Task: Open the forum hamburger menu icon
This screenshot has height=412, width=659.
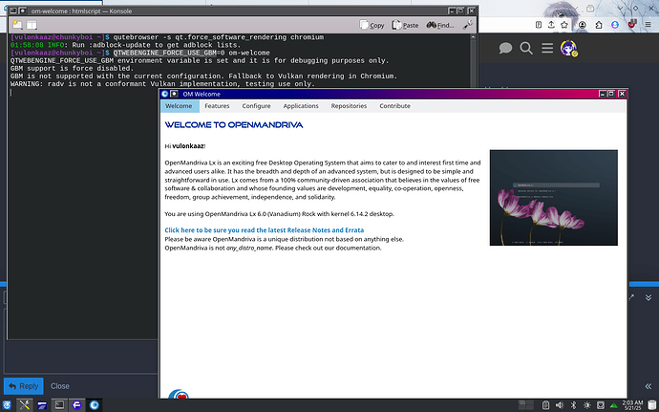Action: pos(547,48)
